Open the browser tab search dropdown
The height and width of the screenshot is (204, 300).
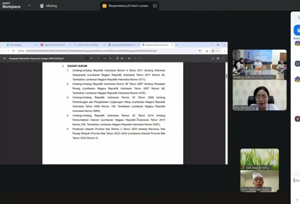coord(3,45)
